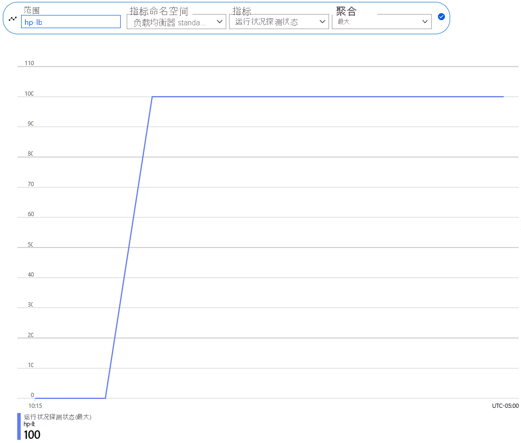Click the blue checkmark confirm icon
The height and width of the screenshot is (443, 521).
point(441,16)
